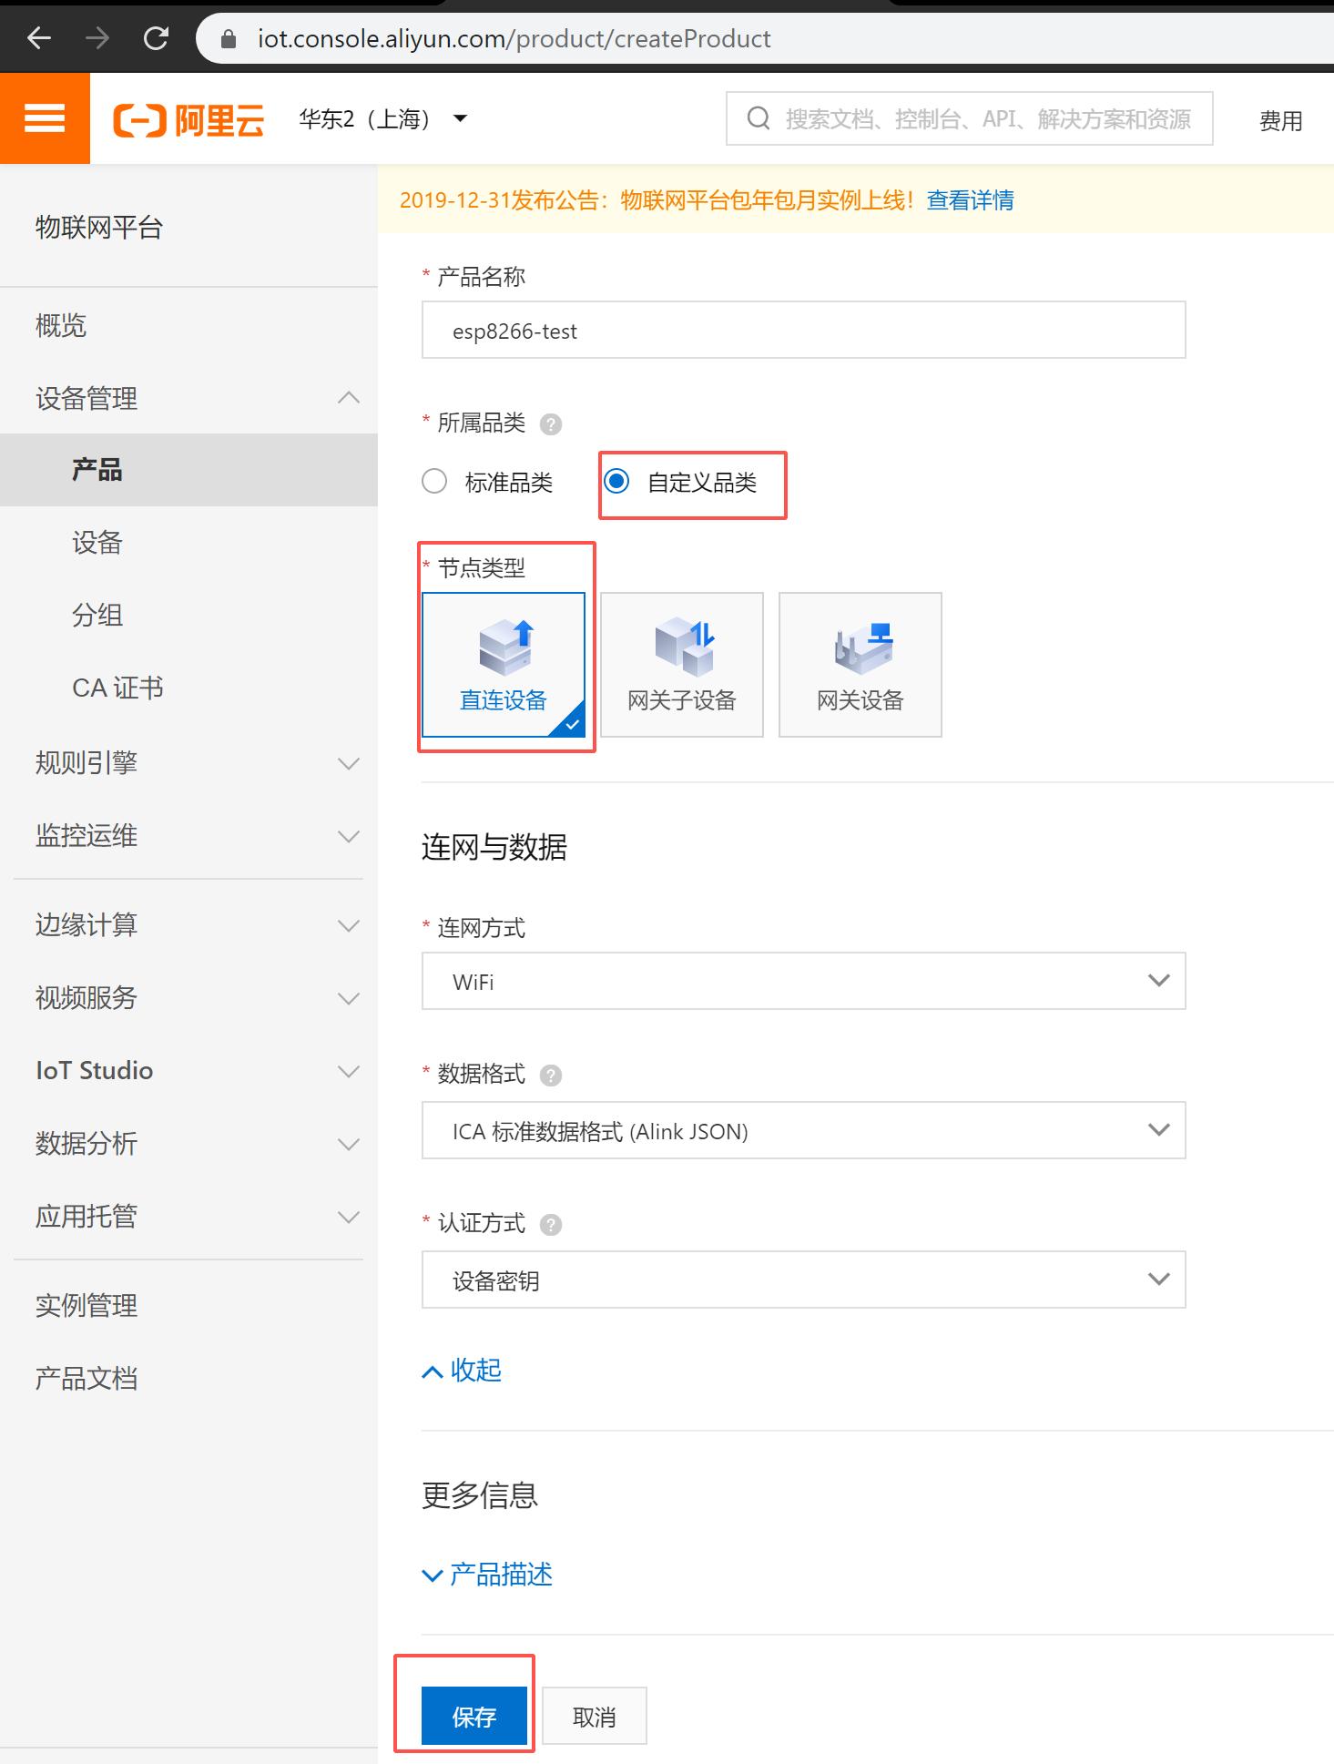
Task: Click help icon next to 认证方式
Action: coord(550,1225)
